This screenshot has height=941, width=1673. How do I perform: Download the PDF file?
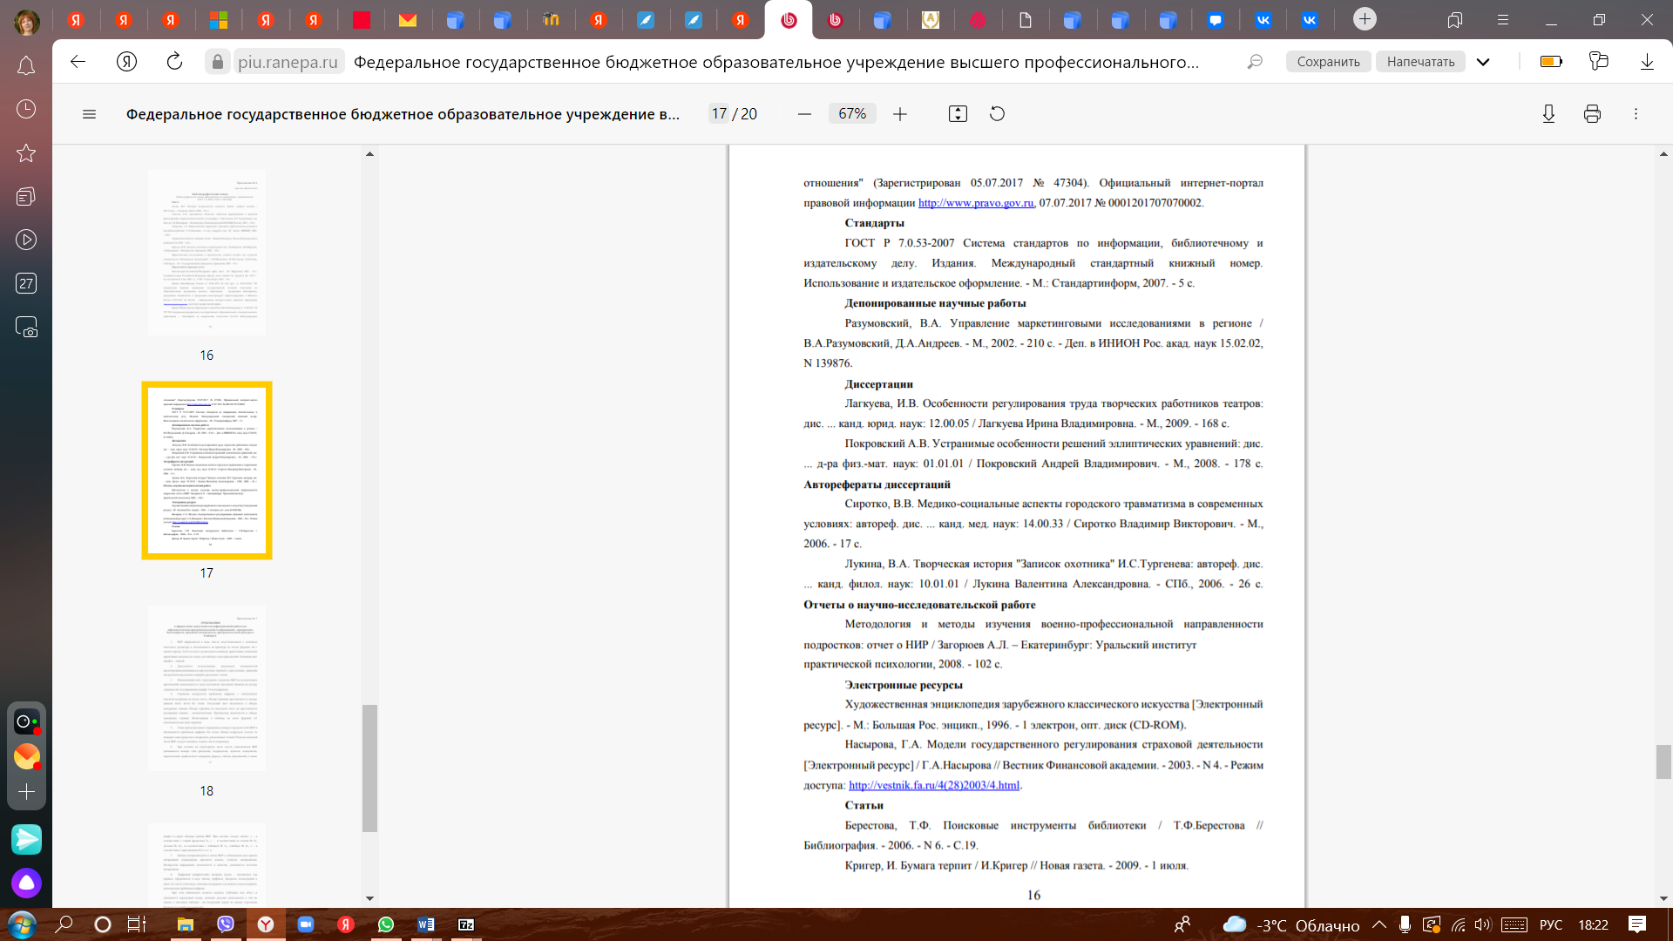[1548, 114]
